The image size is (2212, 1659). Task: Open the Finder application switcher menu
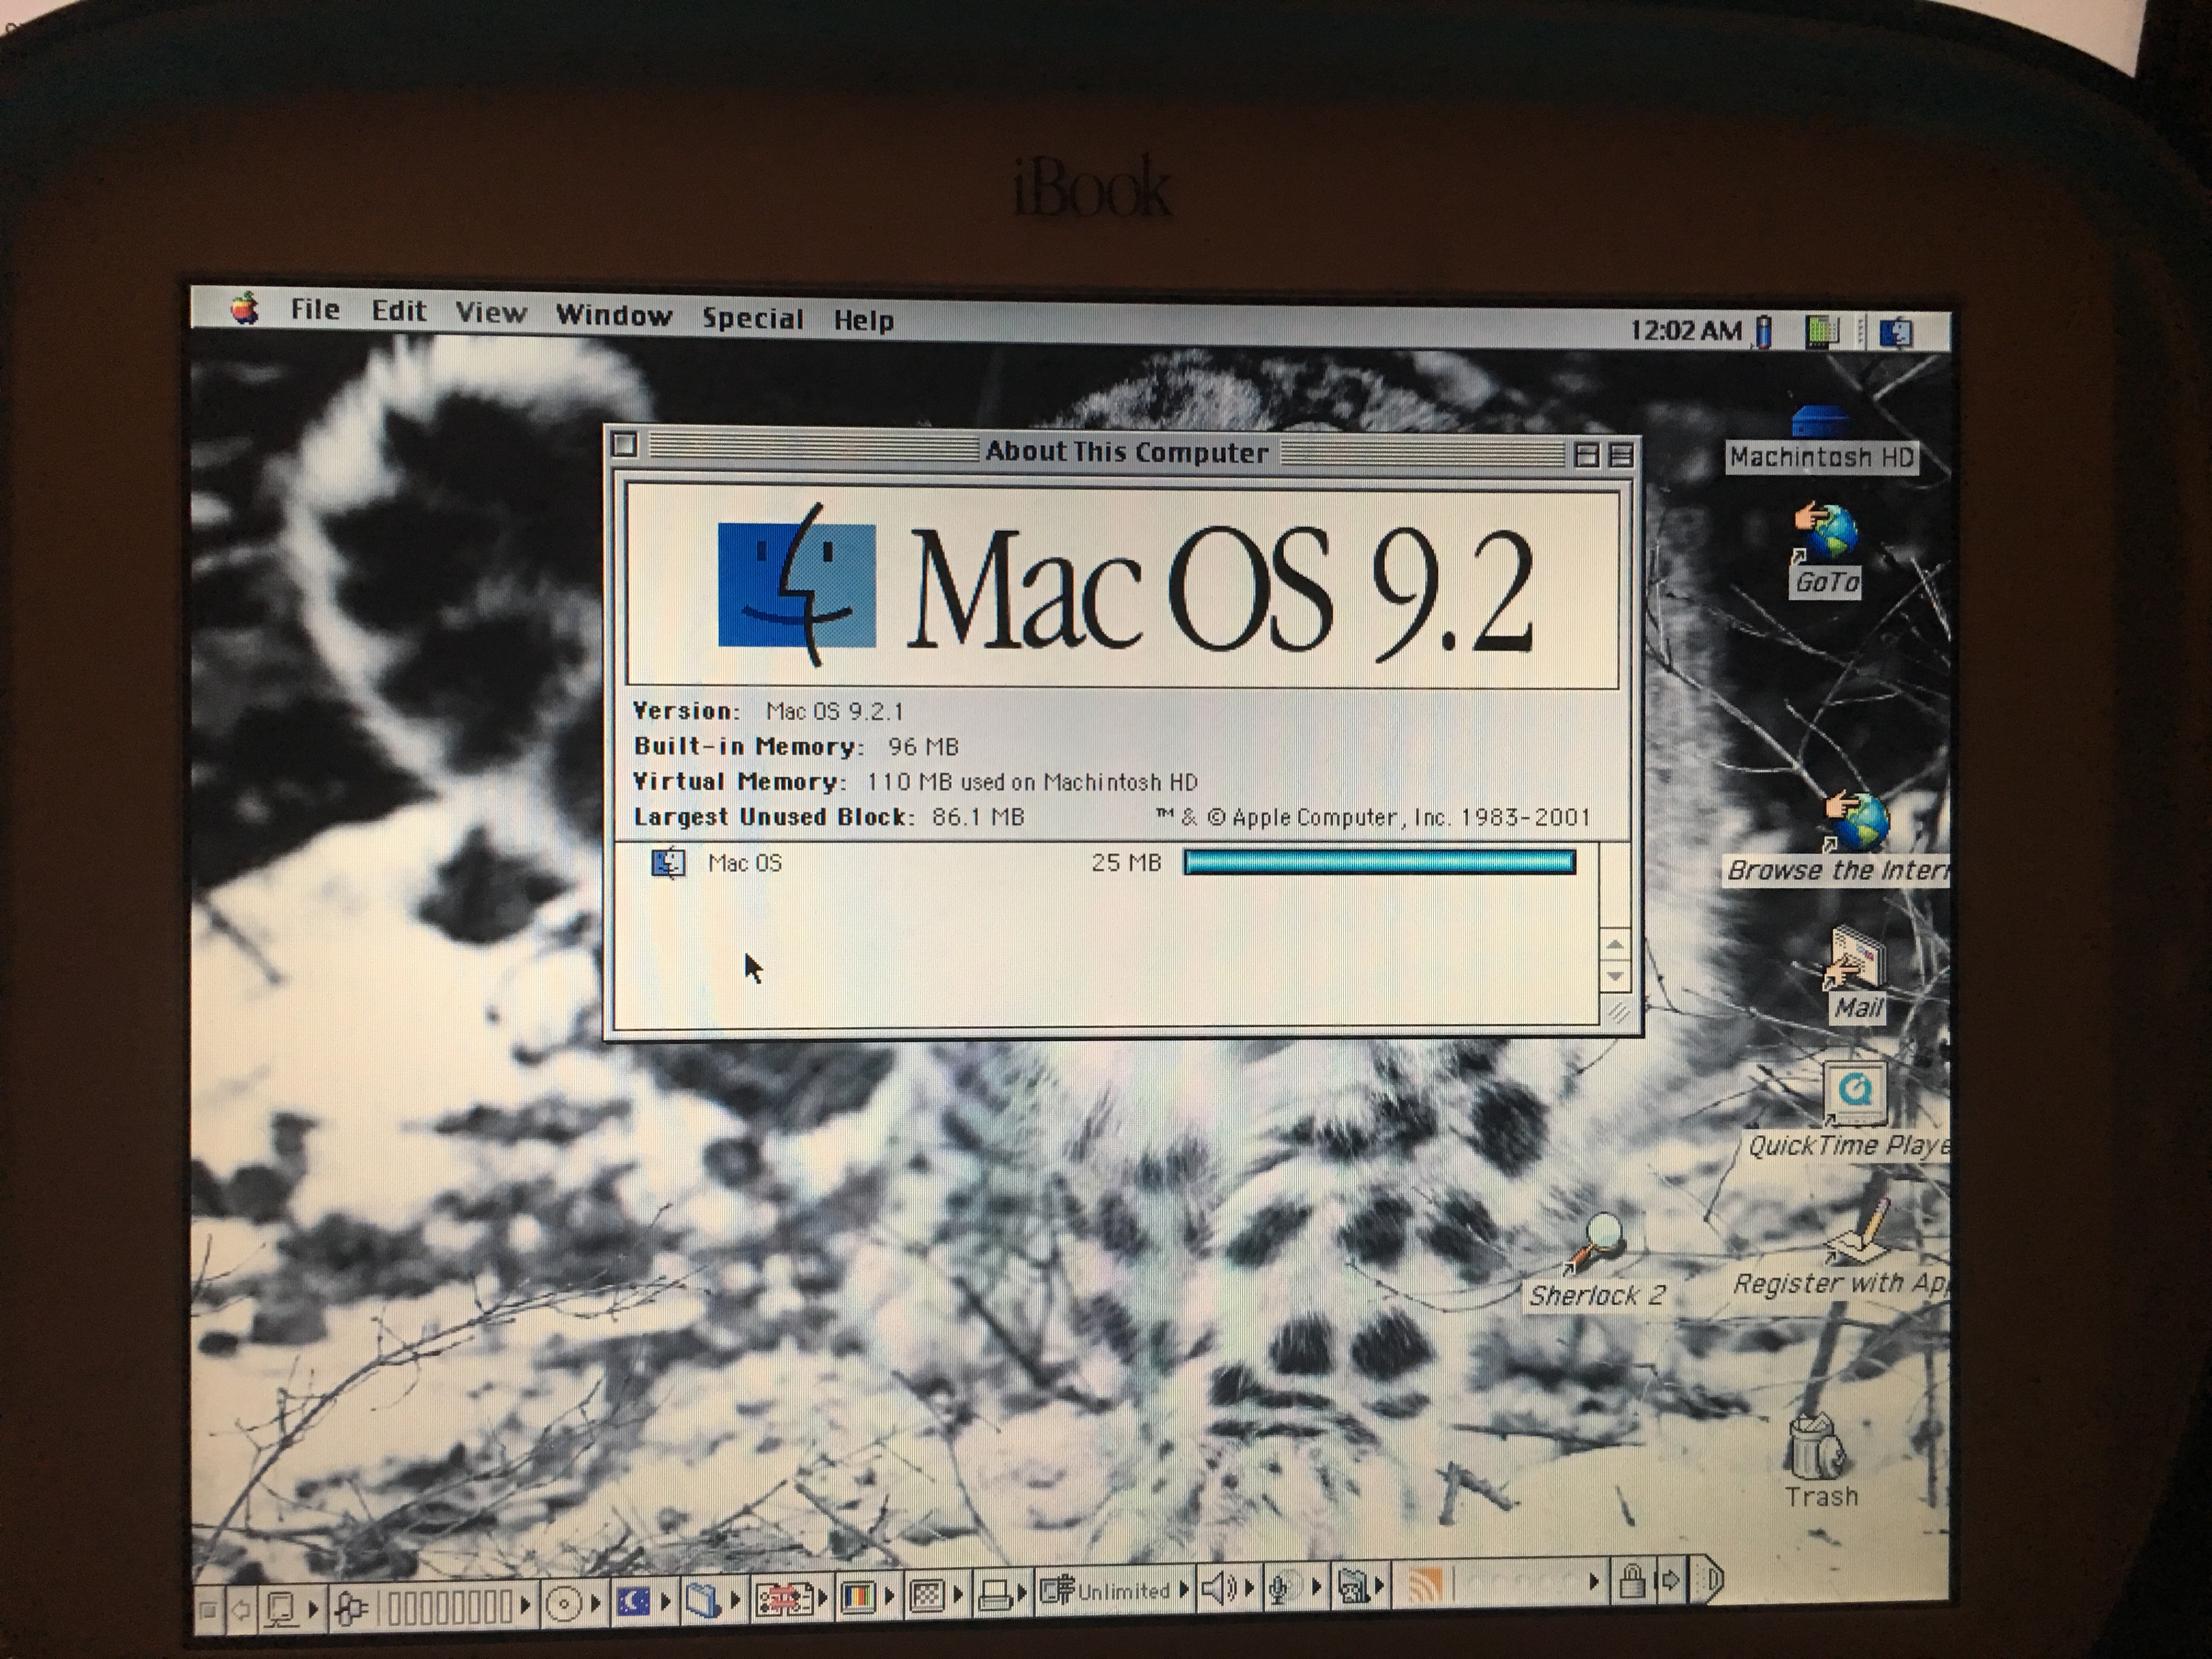click(1897, 332)
